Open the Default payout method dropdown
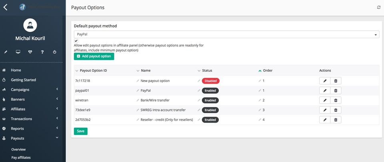This screenshot has height=162, width=384. 226,35
